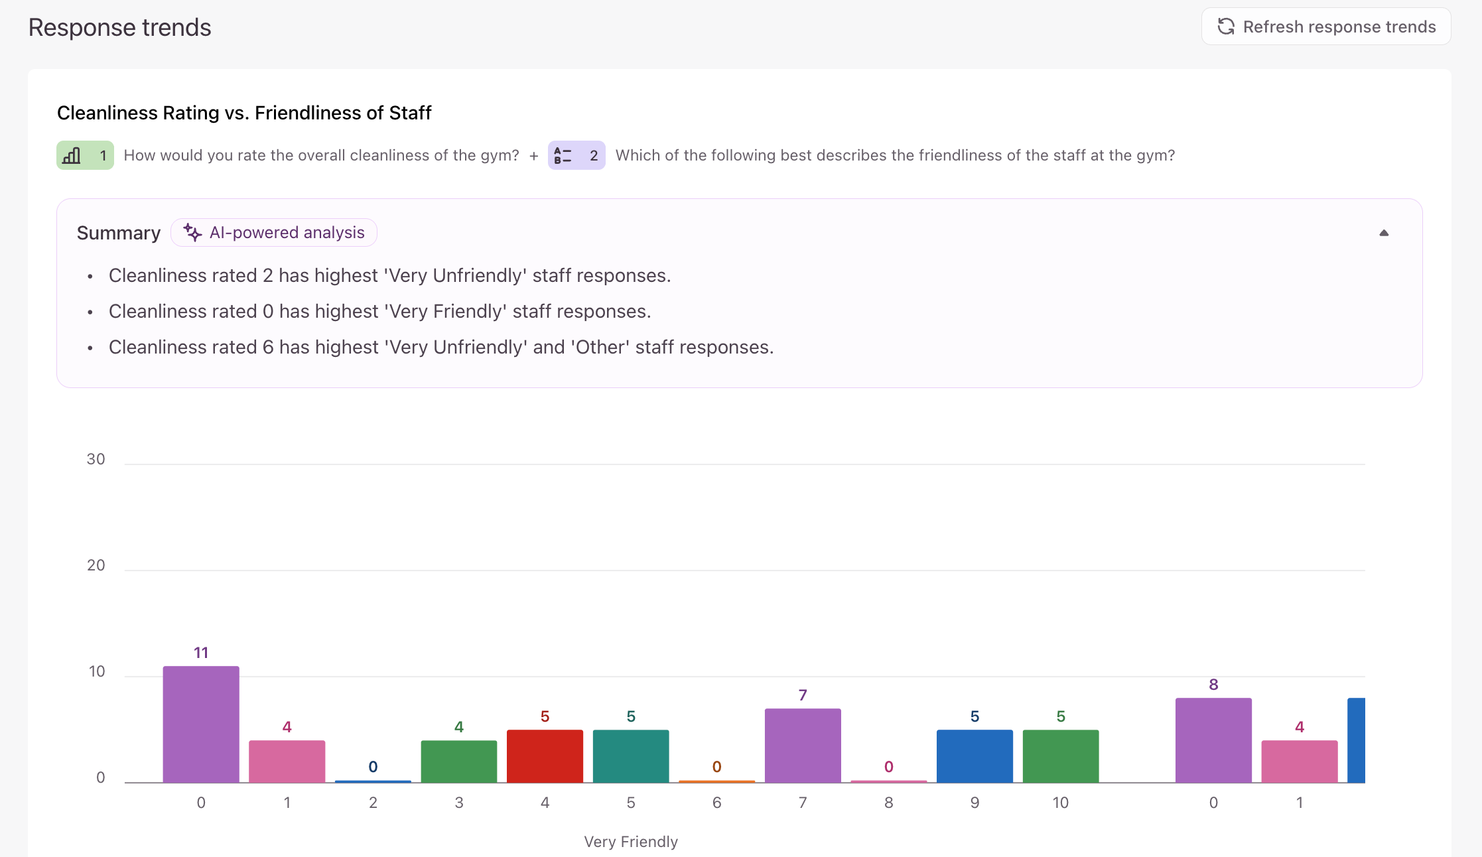Open AI-powered analysis badge

tap(274, 233)
